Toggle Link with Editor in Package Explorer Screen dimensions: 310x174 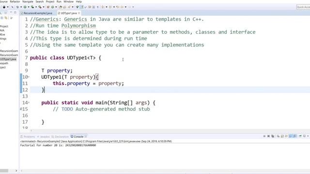(x=6, y=18)
